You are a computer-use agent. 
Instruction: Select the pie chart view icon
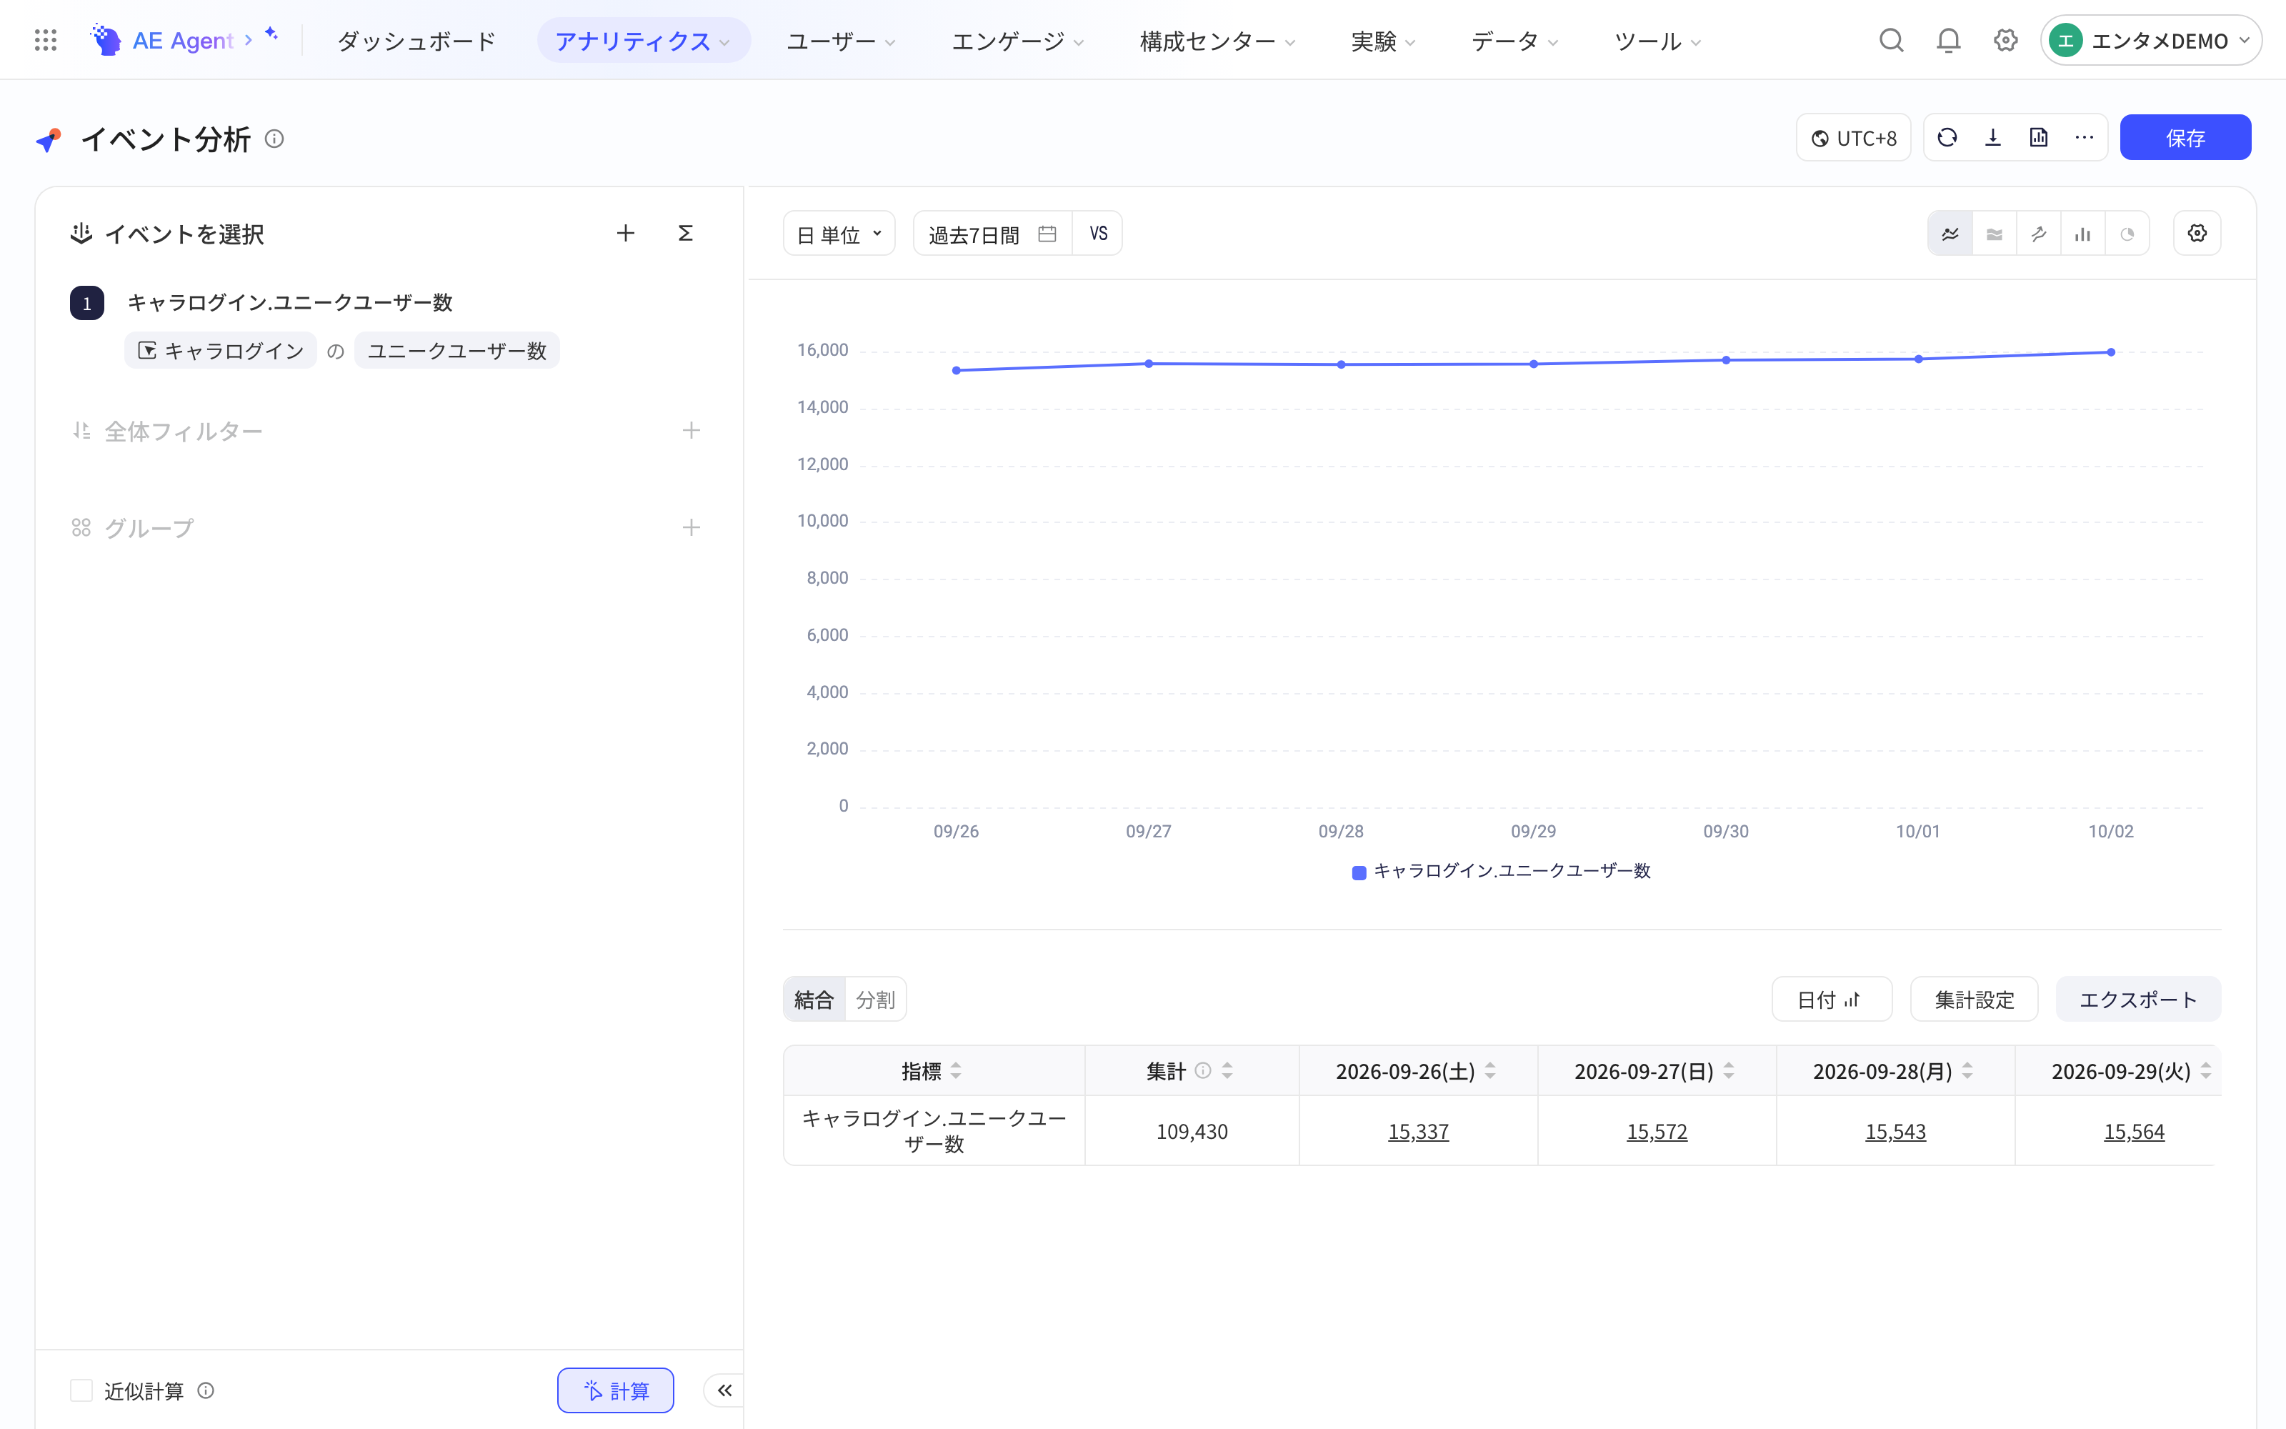(2127, 234)
